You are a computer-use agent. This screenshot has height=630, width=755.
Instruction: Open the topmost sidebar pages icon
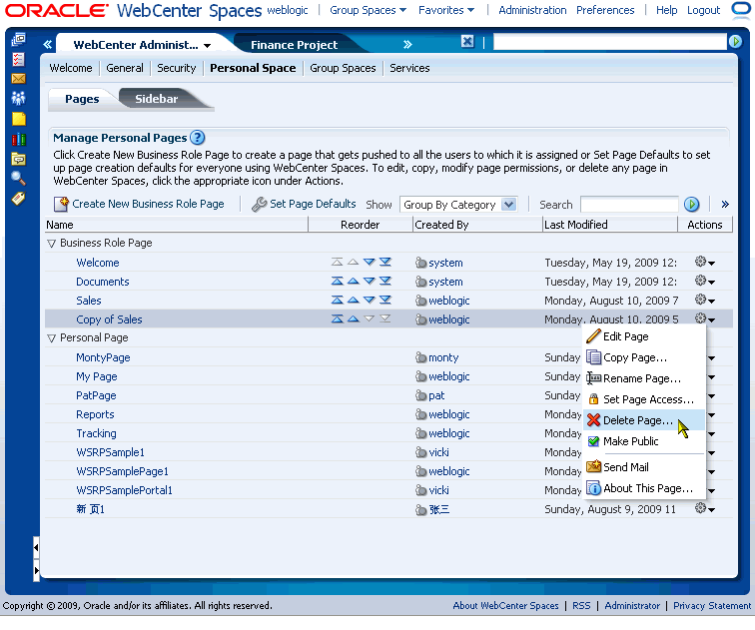[x=18, y=39]
